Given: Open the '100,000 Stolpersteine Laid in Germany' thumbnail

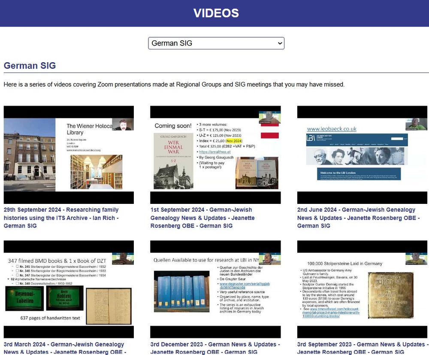Looking at the screenshot, I should 362,289.
